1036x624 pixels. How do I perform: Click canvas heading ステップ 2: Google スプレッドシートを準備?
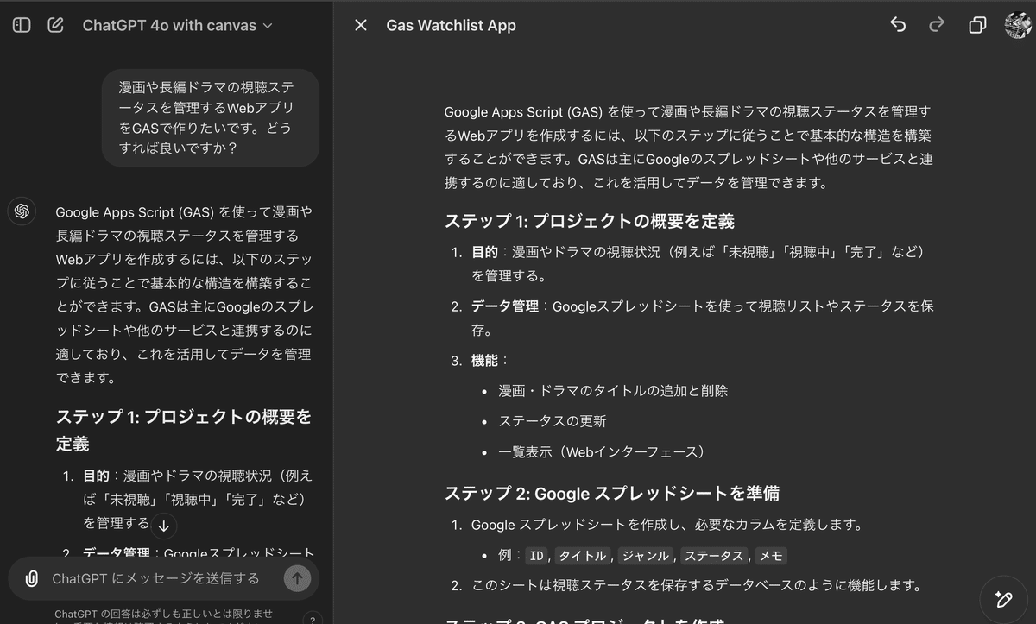(x=612, y=494)
